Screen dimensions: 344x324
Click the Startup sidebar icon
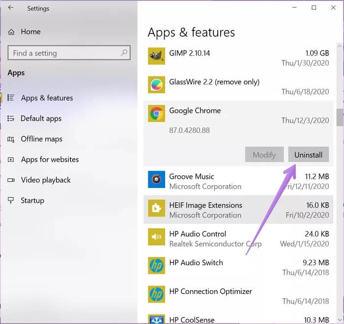pyautogui.click(x=11, y=200)
